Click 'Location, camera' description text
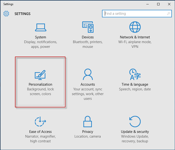Image resolution: width=175 pixels, height=150 pixels. click(x=87, y=137)
